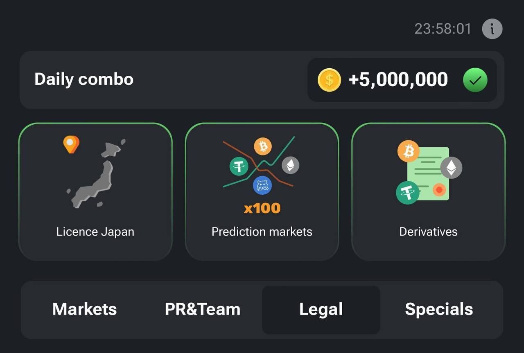This screenshot has height=353, width=524.
Task: Click the 23:58:01 countdown timer
Action: tap(443, 29)
